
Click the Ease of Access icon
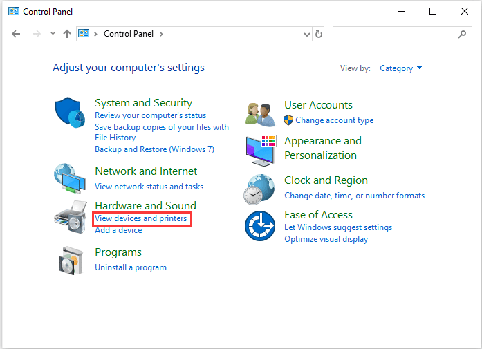pos(260,226)
